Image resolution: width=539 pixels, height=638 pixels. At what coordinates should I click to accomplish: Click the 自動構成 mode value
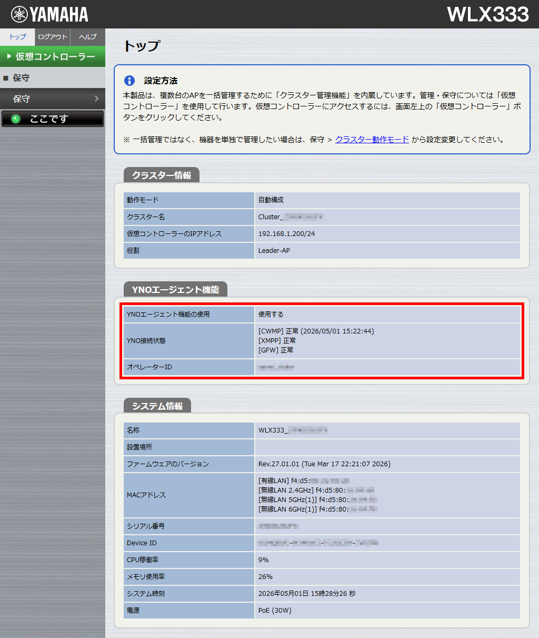click(271, 200)
